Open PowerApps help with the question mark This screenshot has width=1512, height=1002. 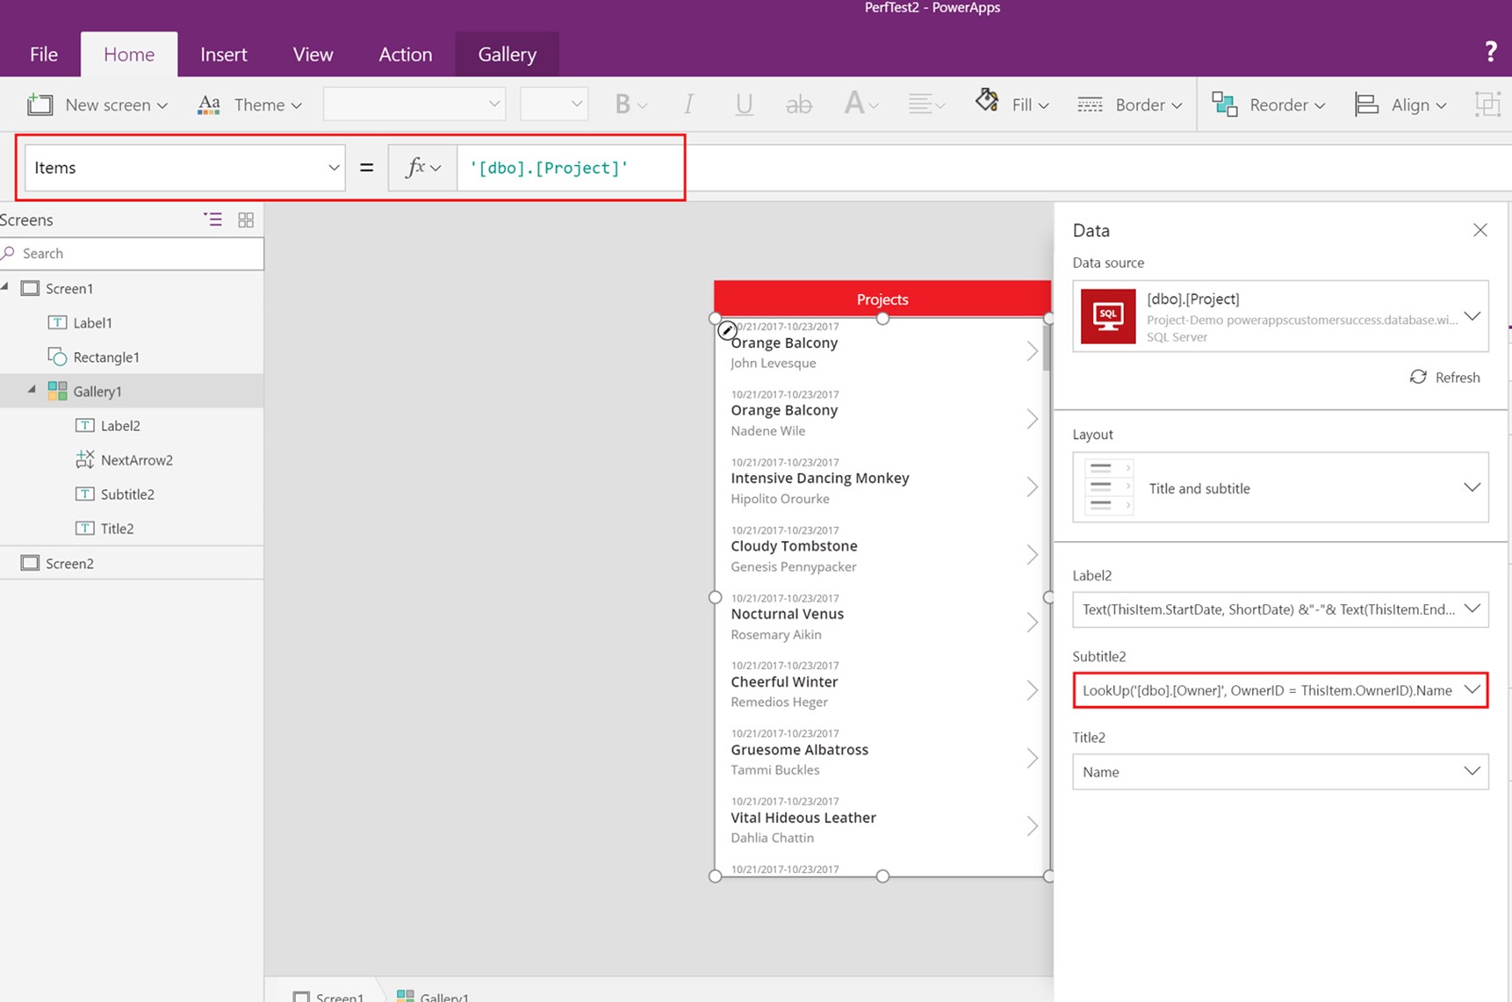(1490, 51)
